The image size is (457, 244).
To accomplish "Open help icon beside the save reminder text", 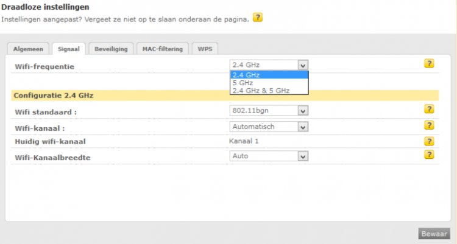I will 258,18.
